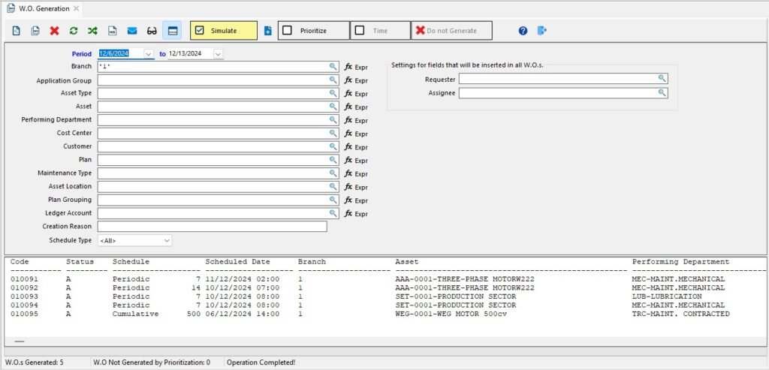Click Expr button next to Asset field

click(356, 107)
